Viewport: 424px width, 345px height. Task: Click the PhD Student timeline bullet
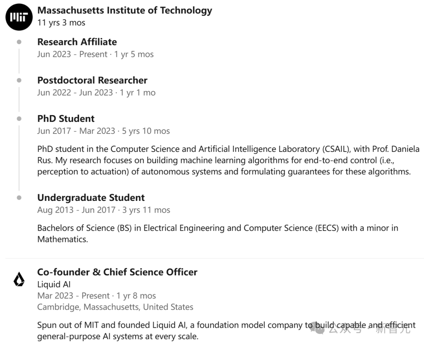pyautogui.click(x=19, y=119)
